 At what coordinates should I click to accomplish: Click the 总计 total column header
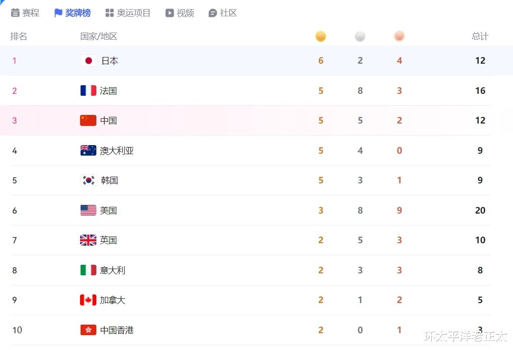click(480, 36)
